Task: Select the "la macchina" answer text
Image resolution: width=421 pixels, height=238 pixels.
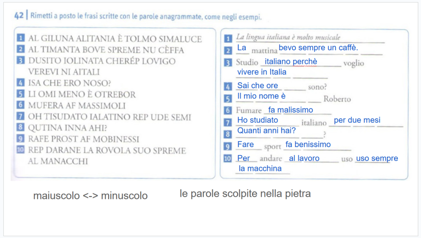Action: pos(260,168)
